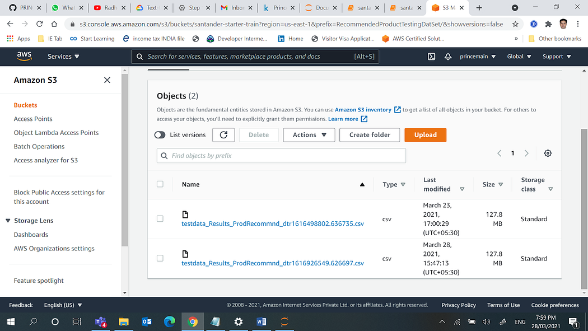The image size is (588, 331).
Task: Reload the browser page
Action: [39, 24]
